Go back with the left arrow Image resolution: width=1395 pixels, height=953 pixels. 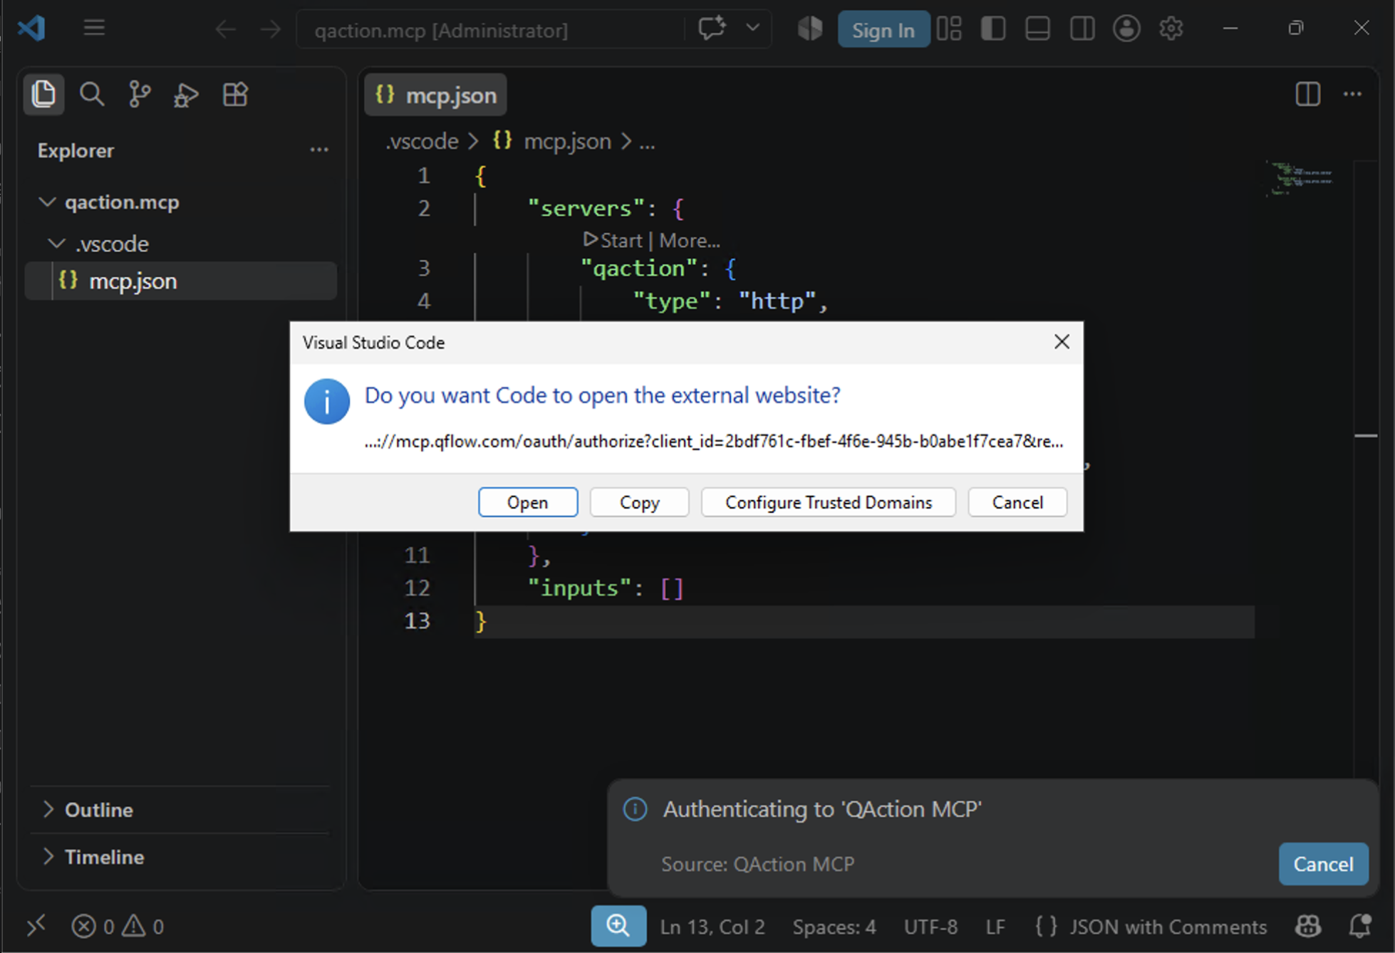[x=225, y=29]
